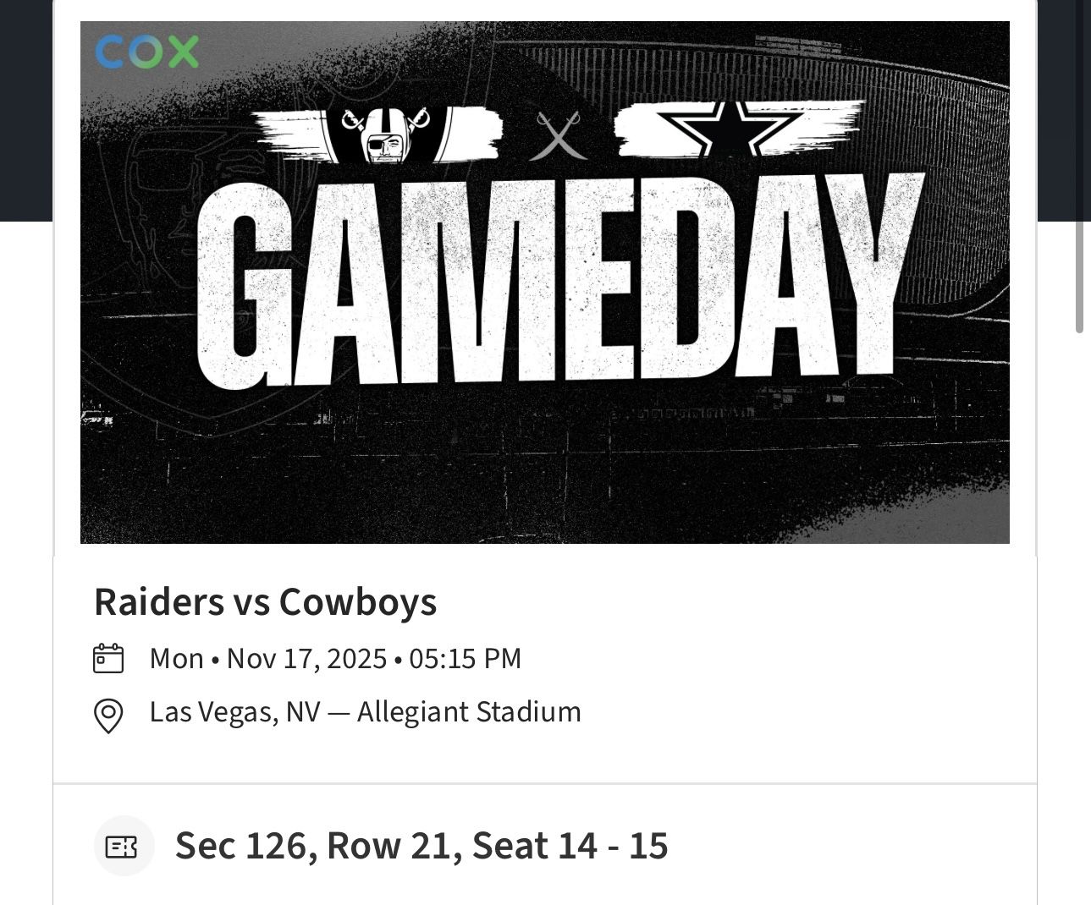This screenshot has width=1091, height=905.
Task: Select the location pin icon
Action: [107, 711]
